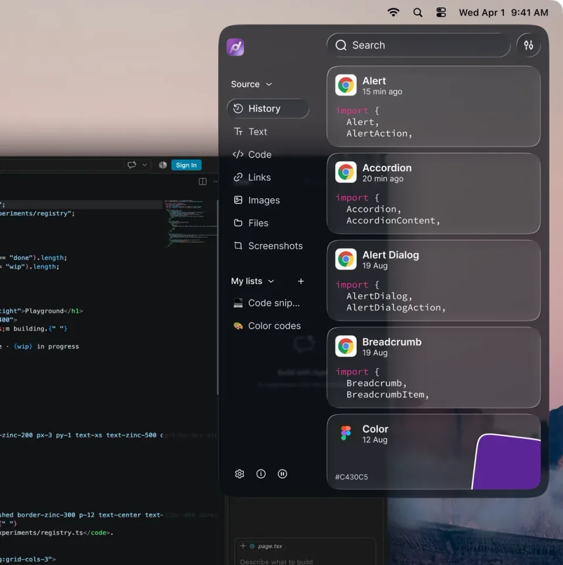
Task: Click Sign In in the editor window
Action: [186, 165]
